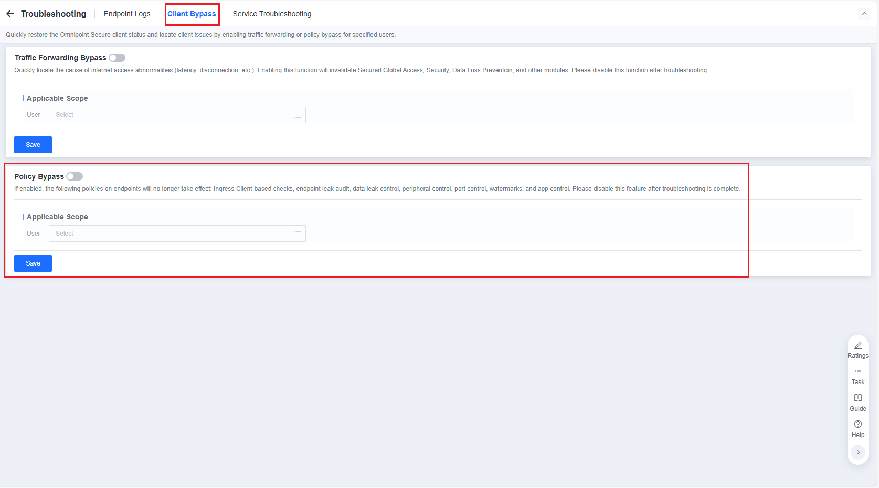Collapse the floating side panel arrow

(x=858, y=452)
